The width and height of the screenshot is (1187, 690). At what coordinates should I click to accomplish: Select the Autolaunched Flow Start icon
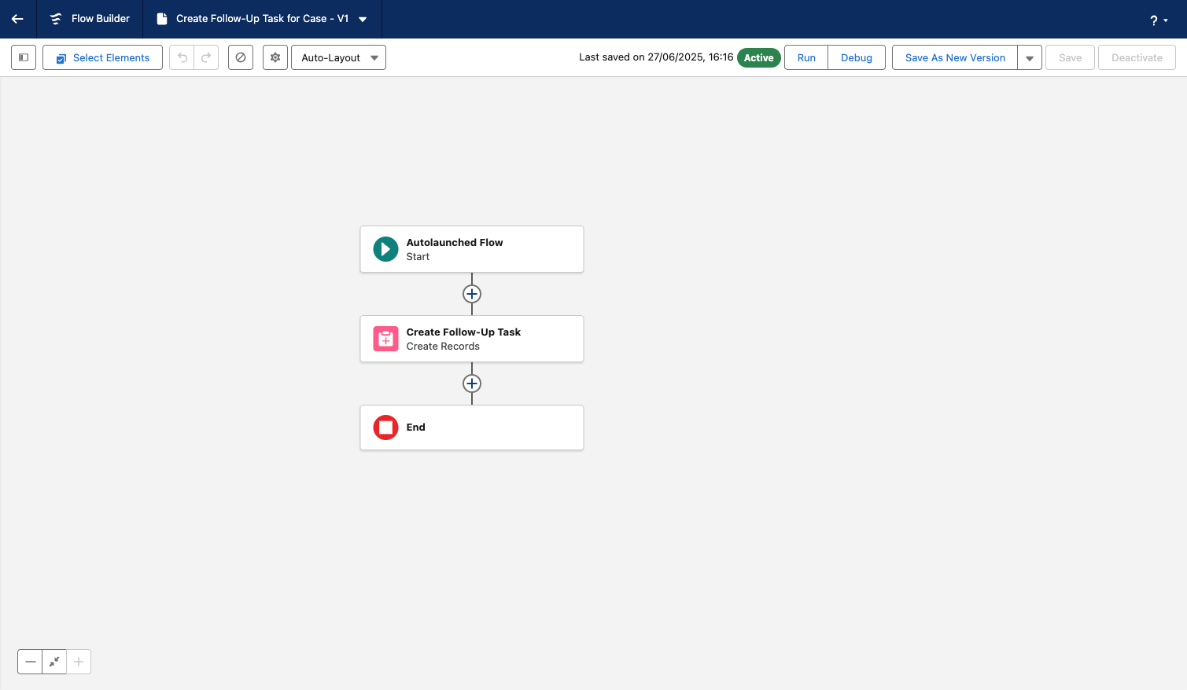click(x=385, y=249)
